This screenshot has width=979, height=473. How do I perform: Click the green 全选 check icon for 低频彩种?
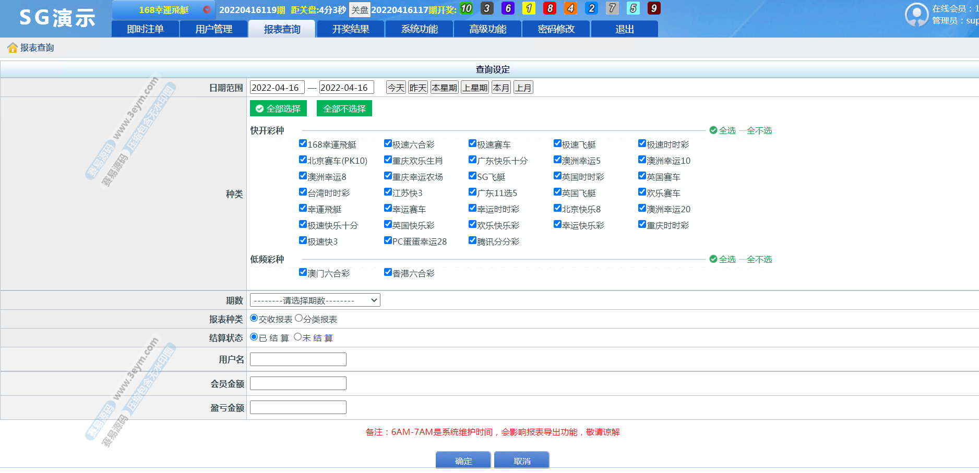[713, 259]
